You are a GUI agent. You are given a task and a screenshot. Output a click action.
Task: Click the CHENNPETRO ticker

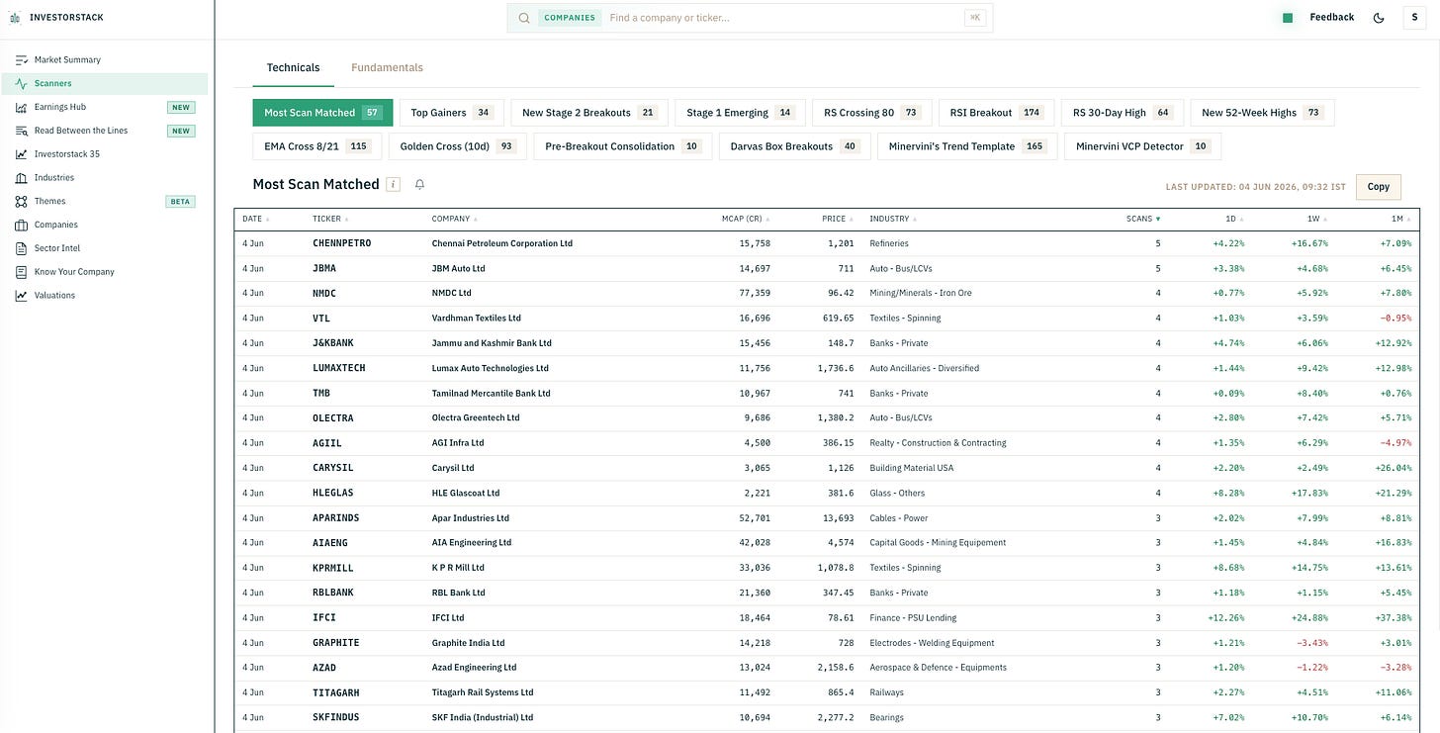click(342, 243)
